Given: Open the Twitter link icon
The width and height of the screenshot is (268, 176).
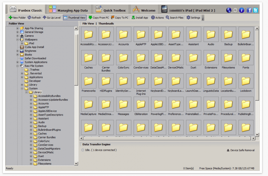Looking at the screenshot, I should tap(255, 10).
